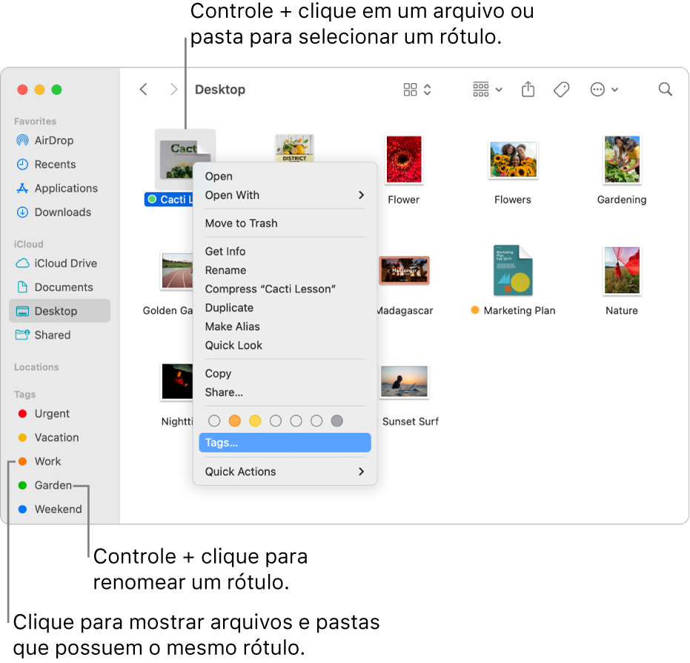The image size is (690, 663).
Task: Show files tagged Work
Action: (59, 461)
